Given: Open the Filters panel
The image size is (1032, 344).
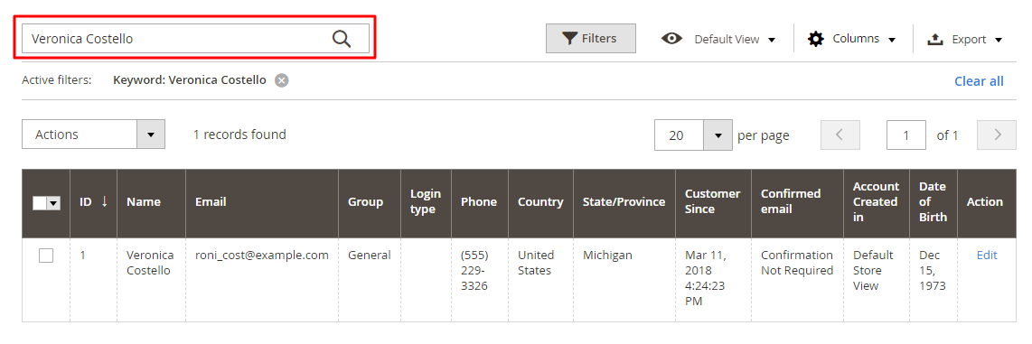Looking at the screenshot, I should (x=590, y=38).
